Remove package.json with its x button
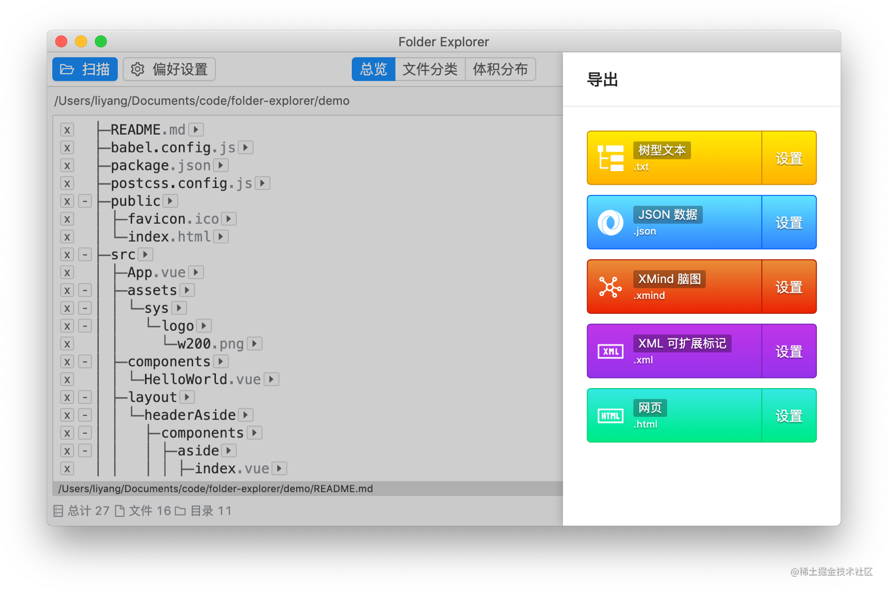The height and width of the screenshot is (592, 888). coord(67,166)
